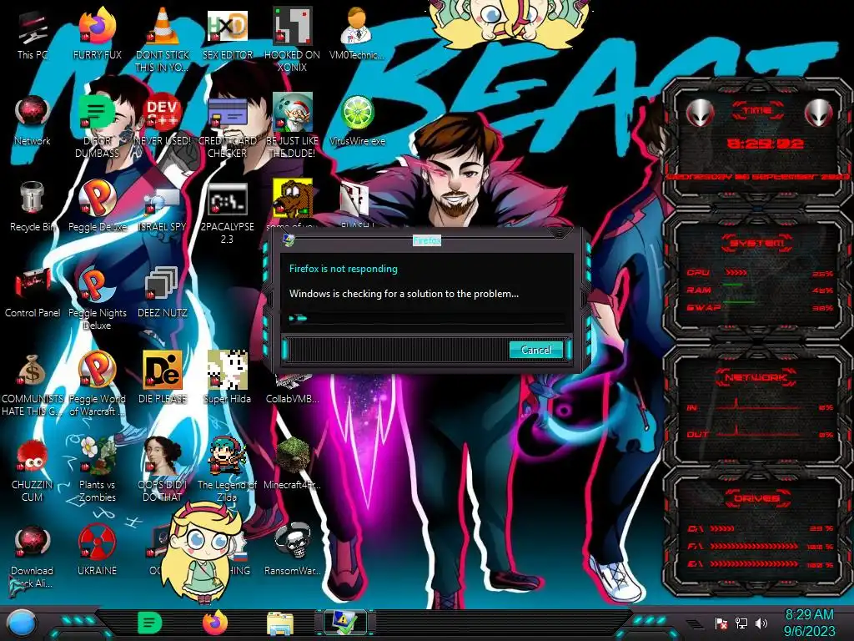Select the OOPS DID I DO THAT portrait icon
854x641 pixels.
[x=162, y=470]
